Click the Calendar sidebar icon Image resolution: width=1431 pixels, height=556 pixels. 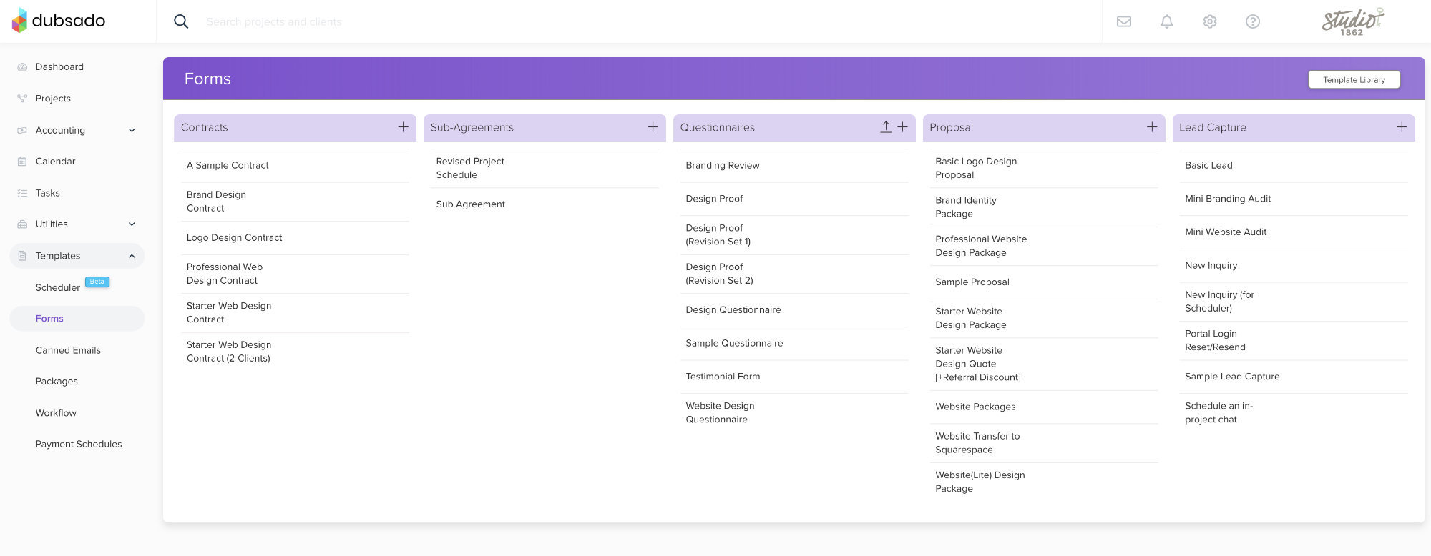22,162
